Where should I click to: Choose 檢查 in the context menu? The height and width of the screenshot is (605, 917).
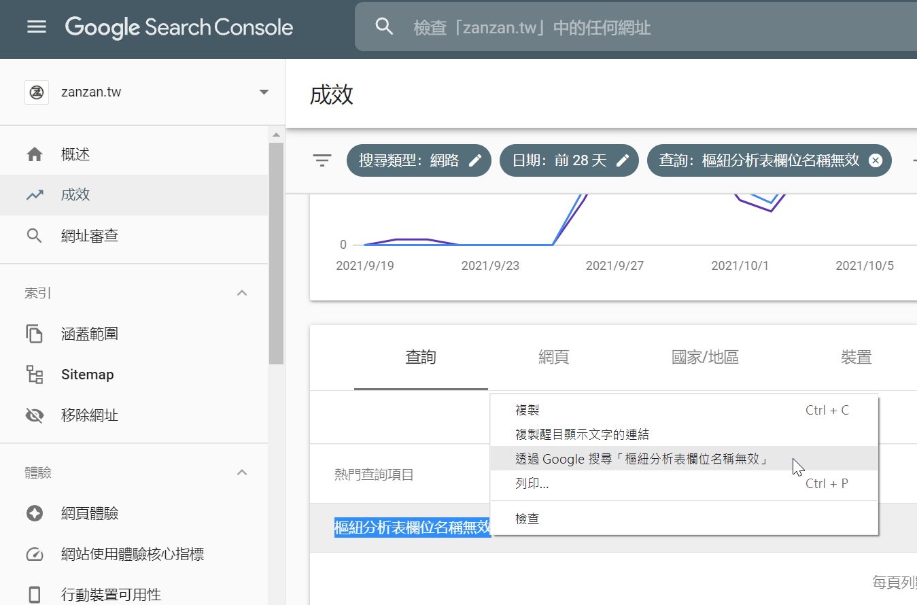(684, 519)
